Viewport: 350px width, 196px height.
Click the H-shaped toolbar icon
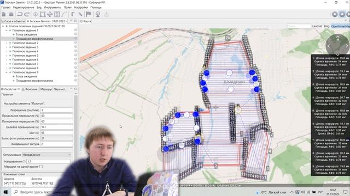[57, 15]
